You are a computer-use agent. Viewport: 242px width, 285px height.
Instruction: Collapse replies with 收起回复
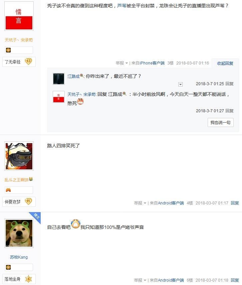225,63
